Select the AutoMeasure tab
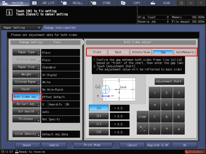This screenshot has height=154, width=206. click(185, 52)
